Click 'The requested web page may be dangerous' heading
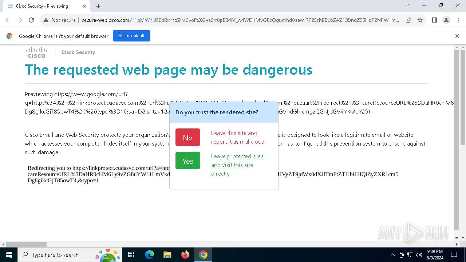The height and width of the screenshot is (262, 466). (x=169, y=70)
